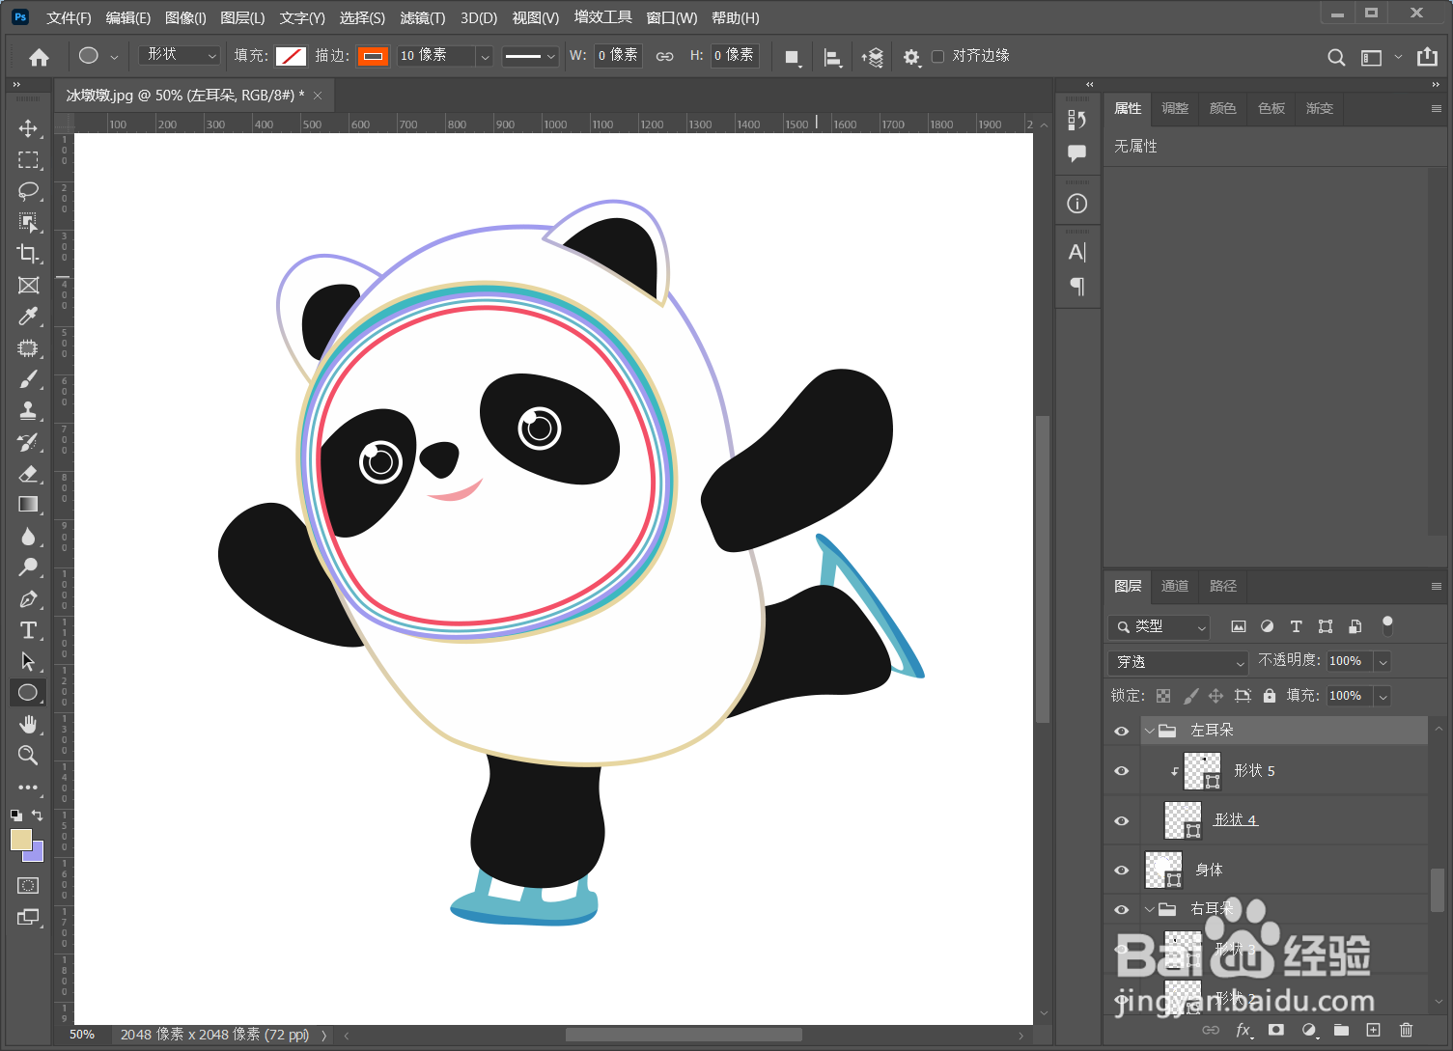
Task: Hide the 形状 4 layer
Action: tap(1121, 820)
